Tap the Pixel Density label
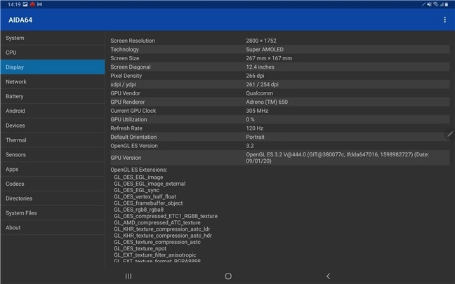Screen dimensions: 455x284 [126, 76]
